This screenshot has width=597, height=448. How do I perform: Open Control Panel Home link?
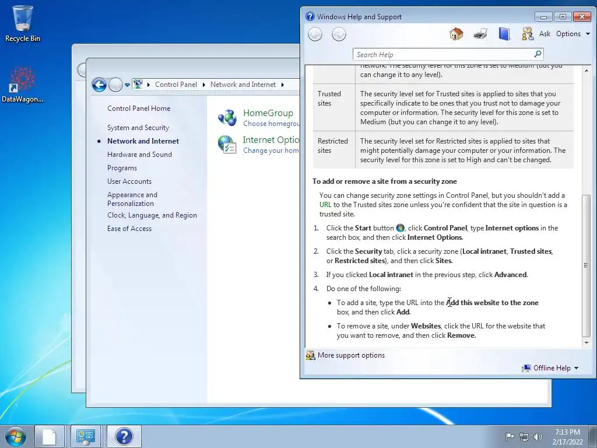tap(139, 108)
